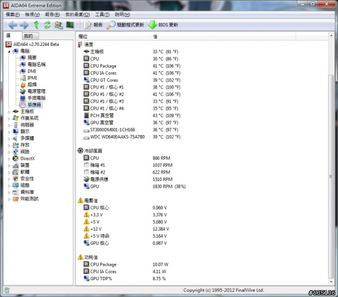
Task: Open the 報告(R) menu
Action: 52,14
